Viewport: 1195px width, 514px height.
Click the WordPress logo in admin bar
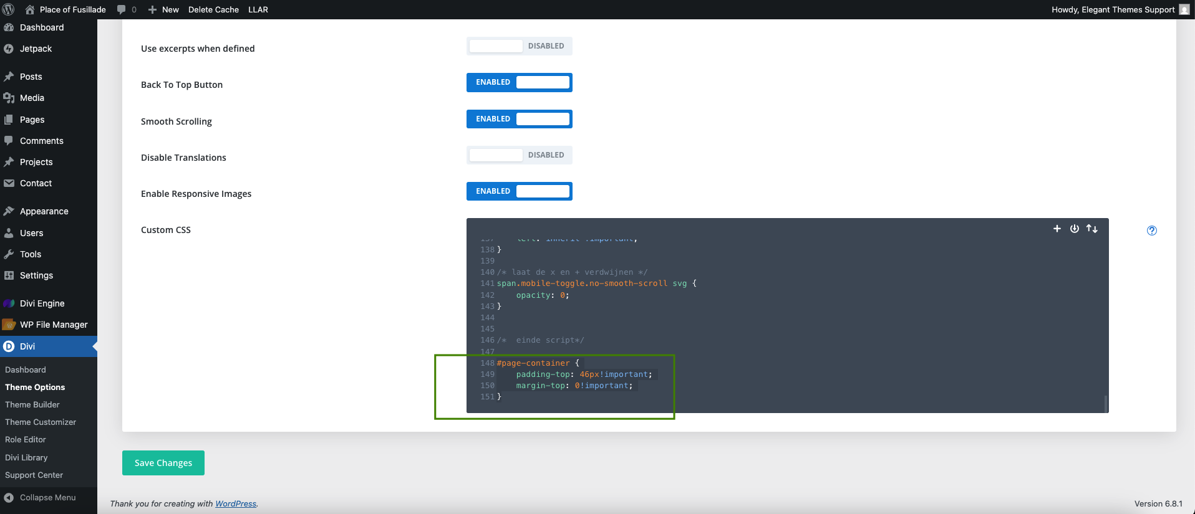coord(9,9)
